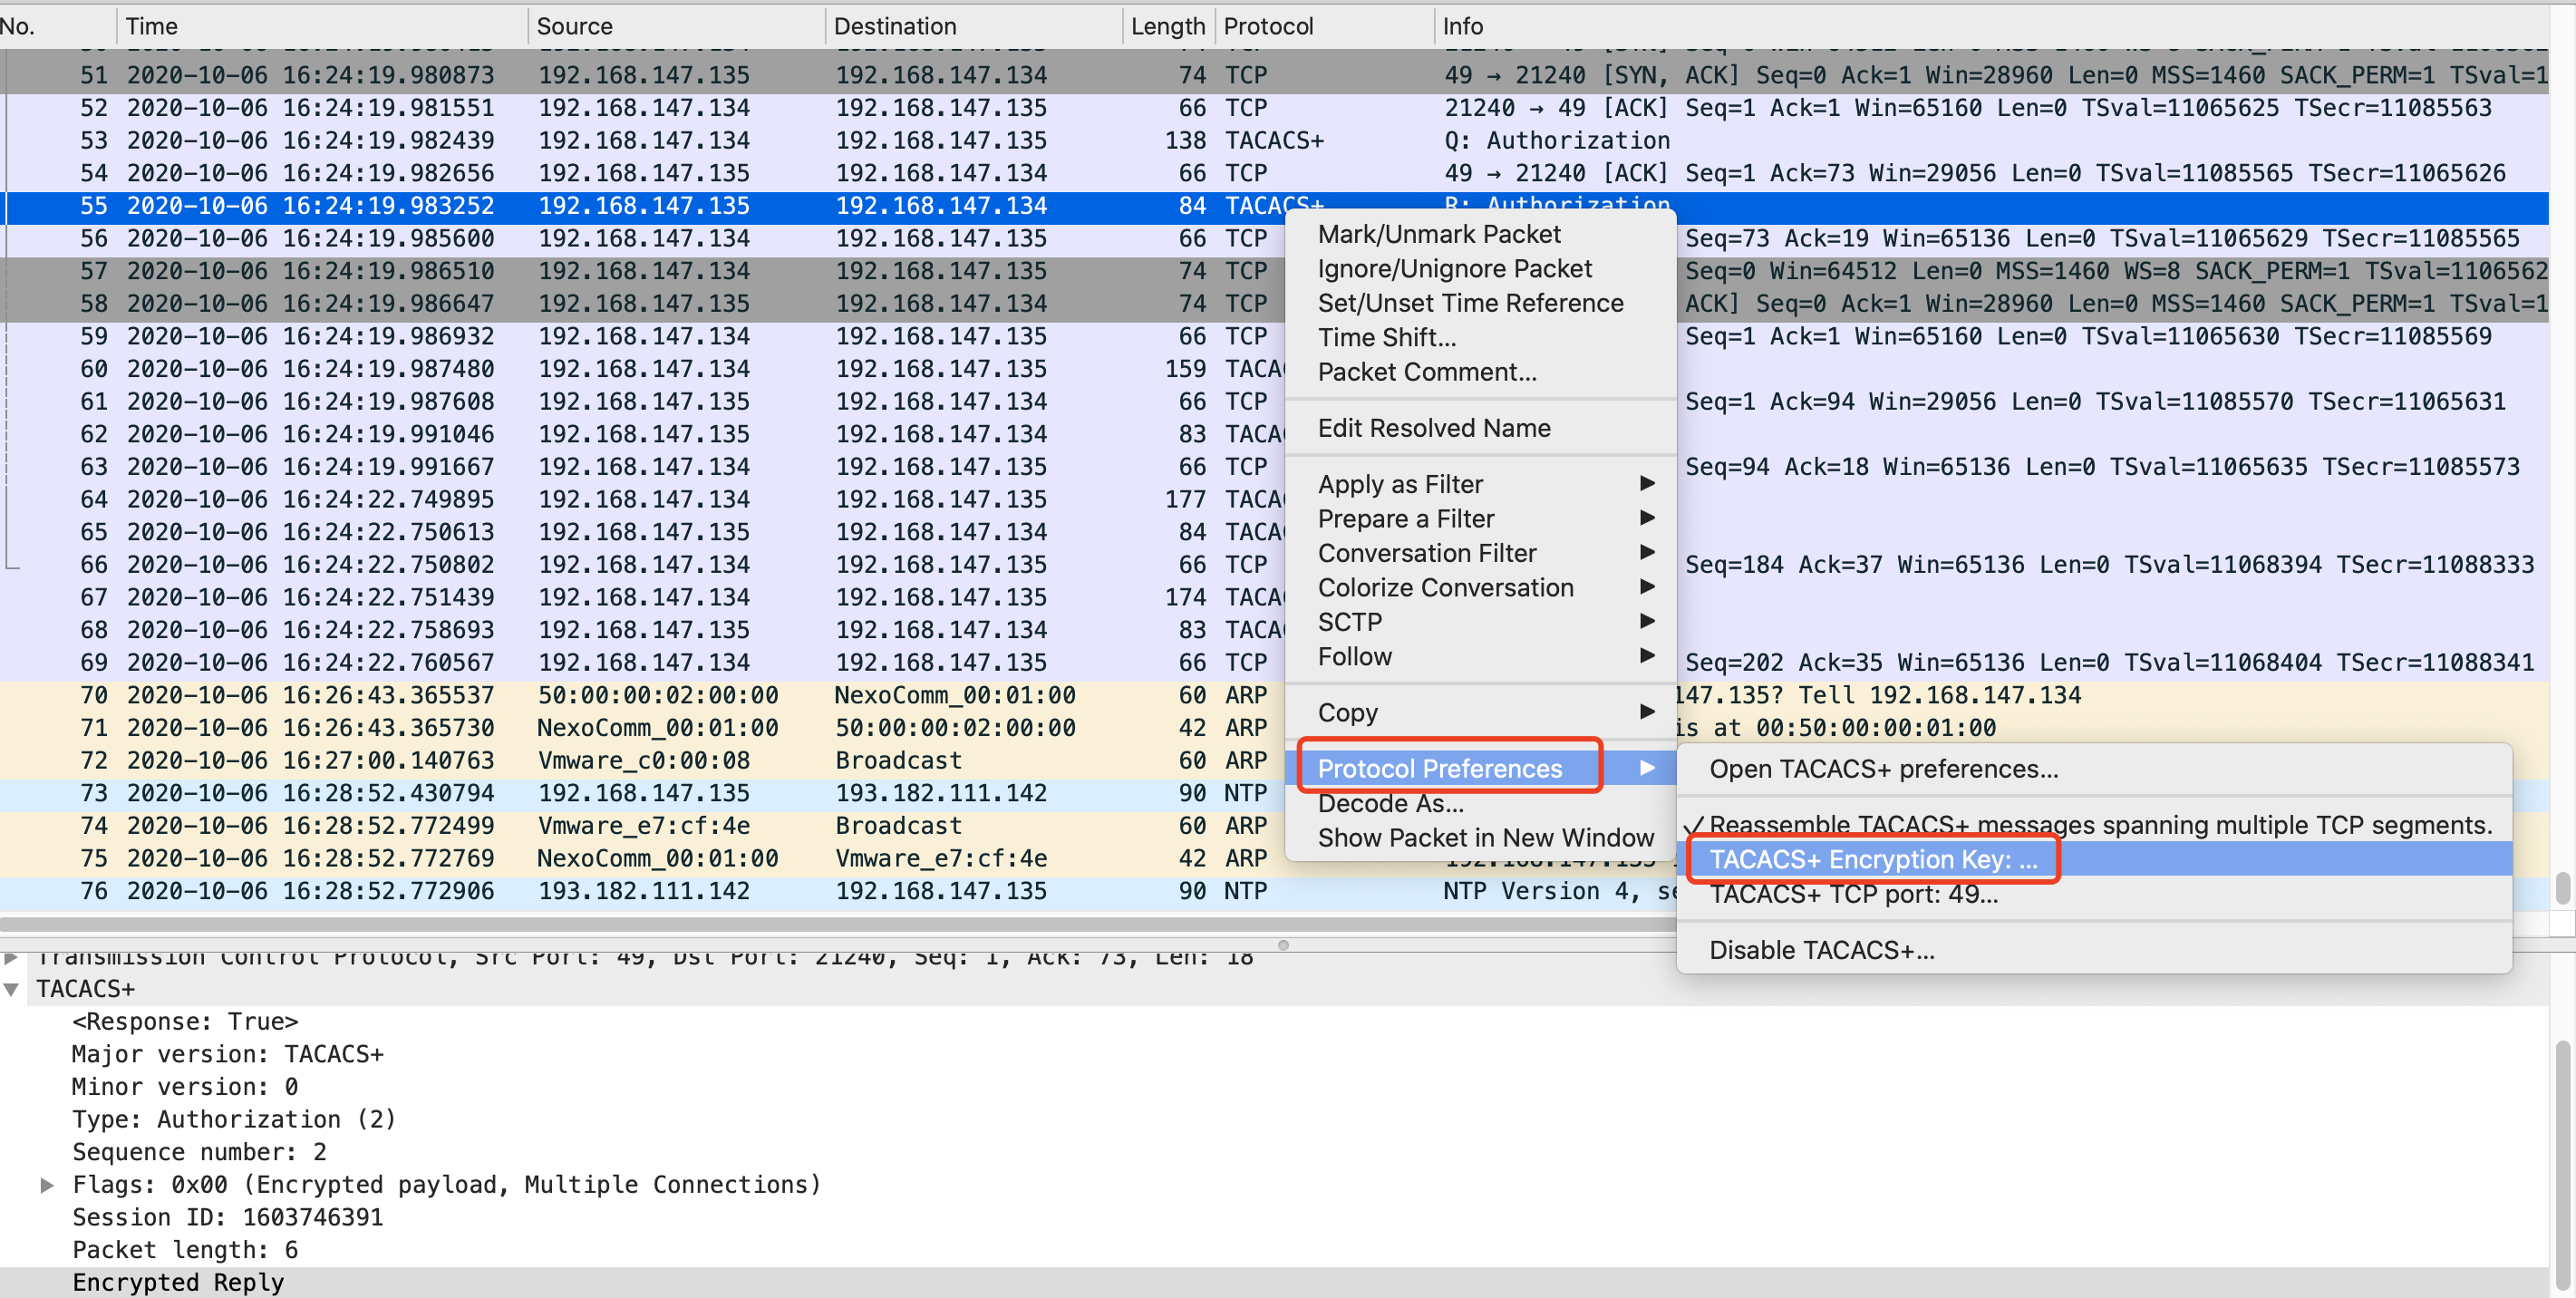2576x1298 pixels.
Task: Sort by Info column header
Action: coord(1990,26)
